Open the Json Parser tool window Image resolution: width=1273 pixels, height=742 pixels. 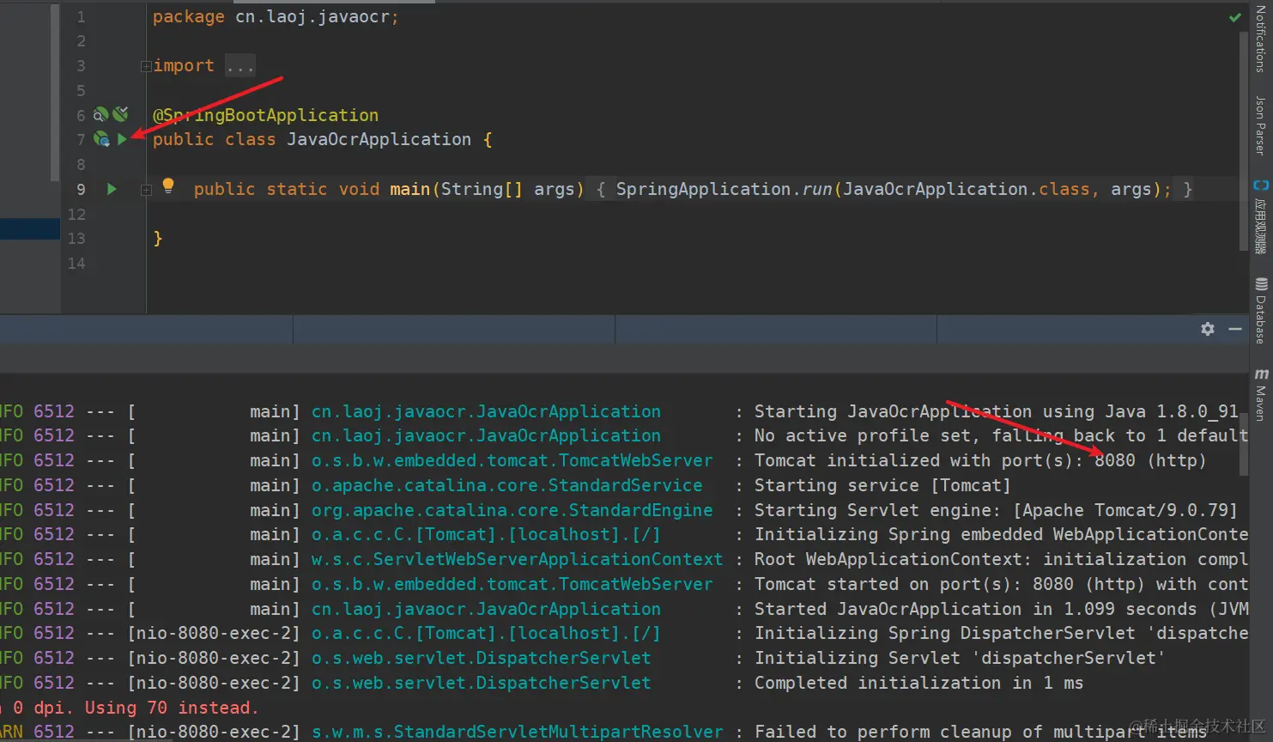1260,125
